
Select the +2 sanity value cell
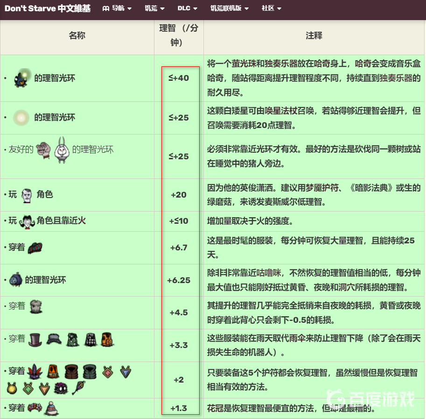tap(179, 380)
